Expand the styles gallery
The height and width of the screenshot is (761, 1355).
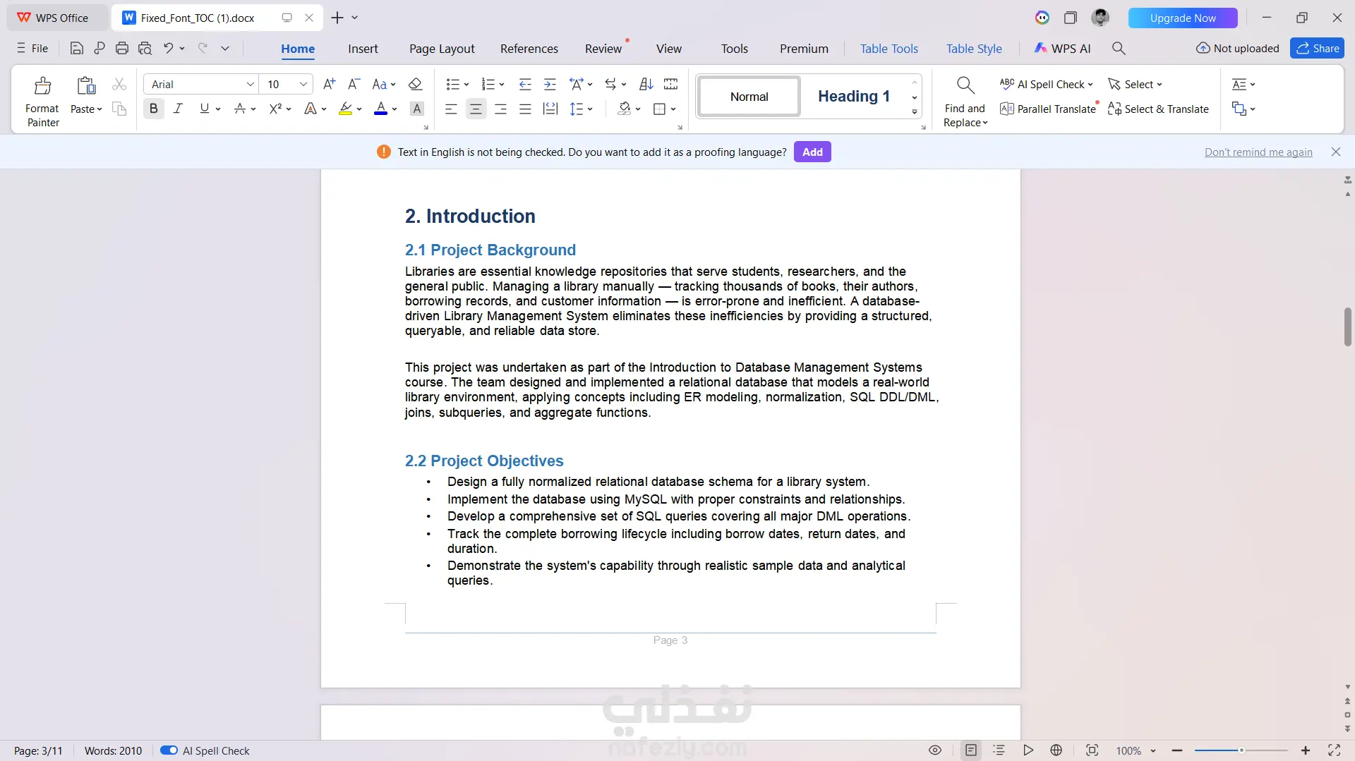pos(915,112)
